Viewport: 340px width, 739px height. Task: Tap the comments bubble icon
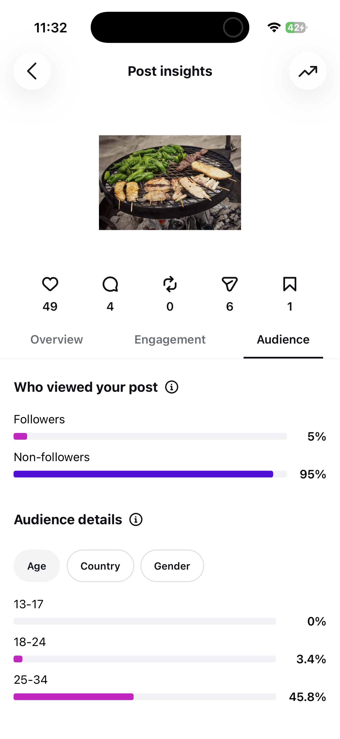tap(110, 284)
